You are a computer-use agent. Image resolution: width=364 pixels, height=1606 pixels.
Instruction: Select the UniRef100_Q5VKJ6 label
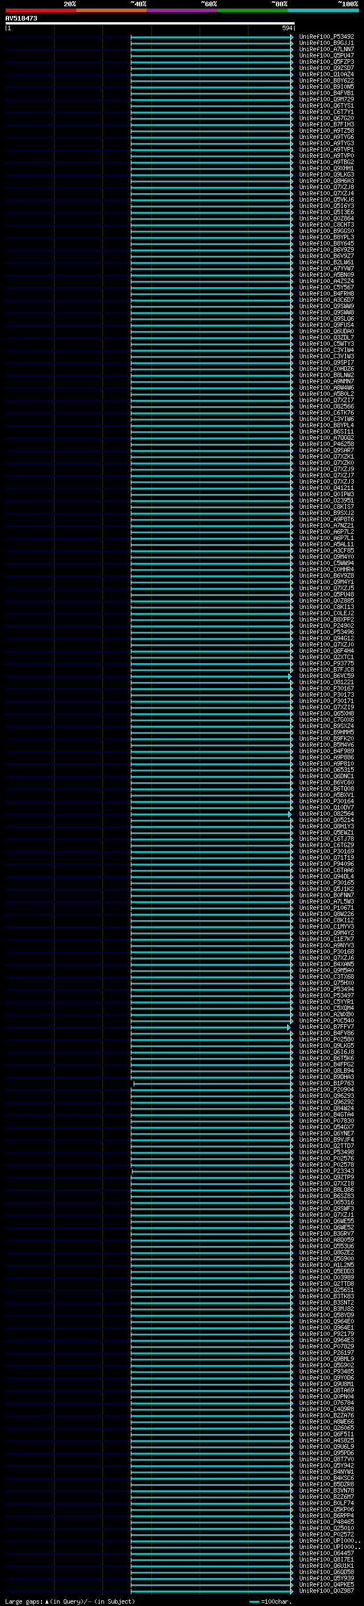(326, 200)
